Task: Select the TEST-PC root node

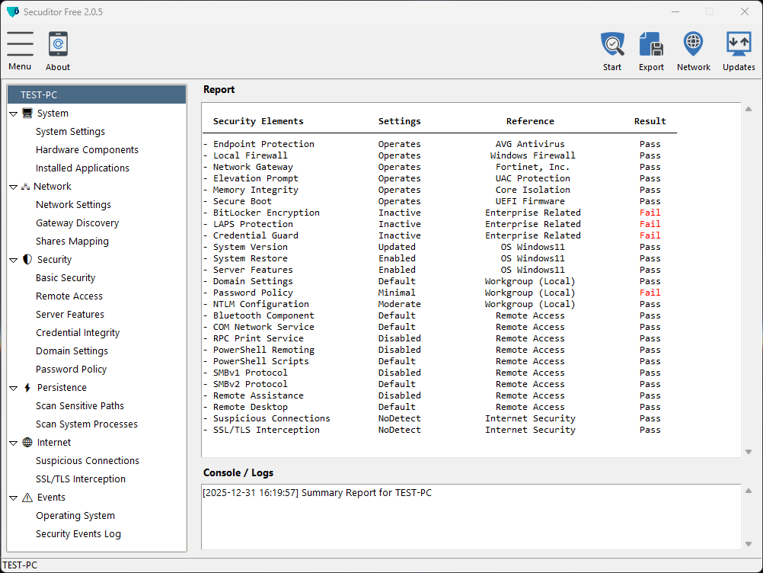Action: (x=39, y=95)
